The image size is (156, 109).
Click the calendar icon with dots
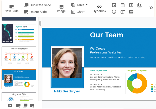[x=122, y=5]
